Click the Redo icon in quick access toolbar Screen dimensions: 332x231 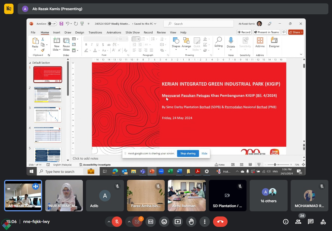76,24
